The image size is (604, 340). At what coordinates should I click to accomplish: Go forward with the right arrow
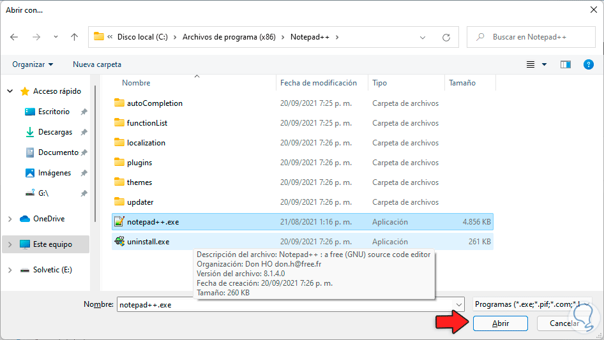(x=36, y=37)
